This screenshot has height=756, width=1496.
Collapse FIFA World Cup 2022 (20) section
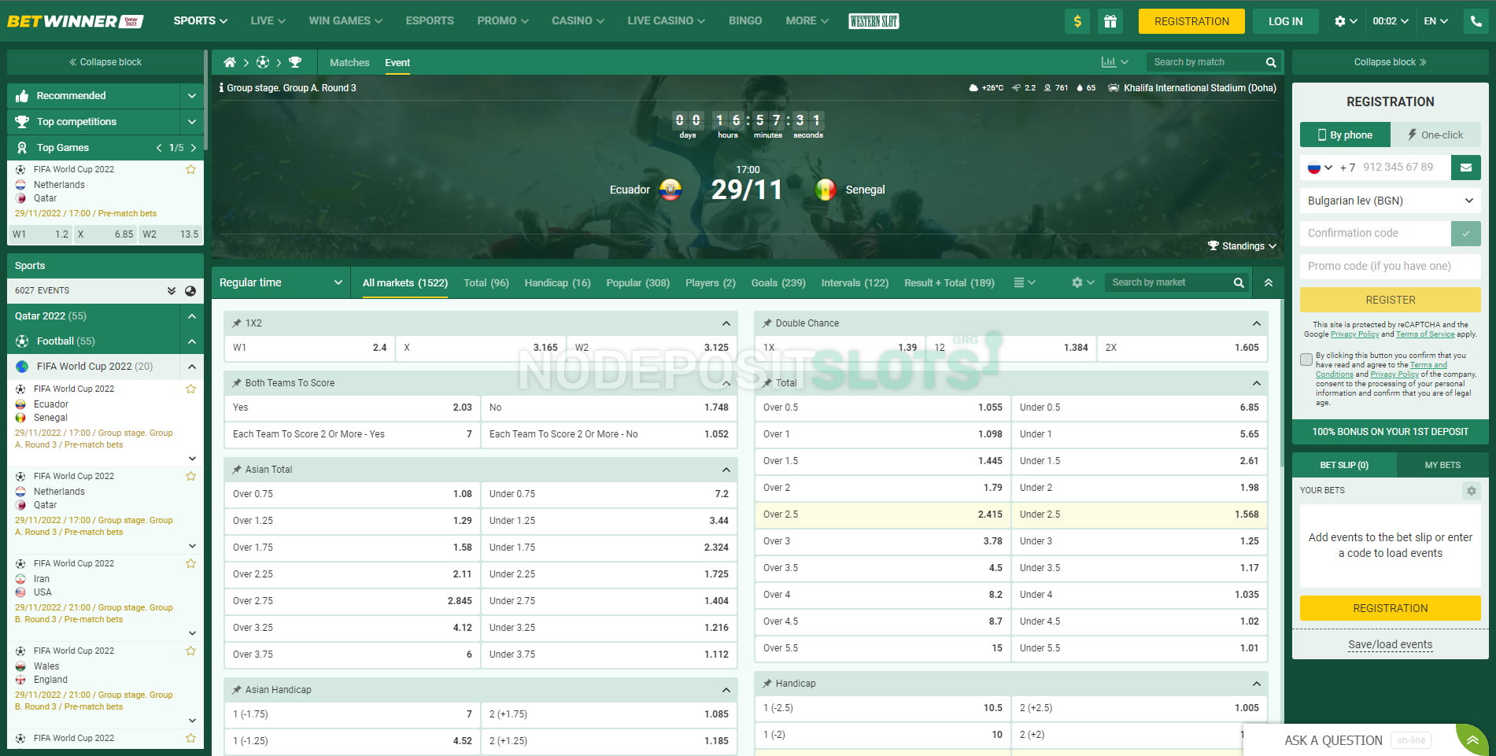pyautogui.click(x=192, y=367)
